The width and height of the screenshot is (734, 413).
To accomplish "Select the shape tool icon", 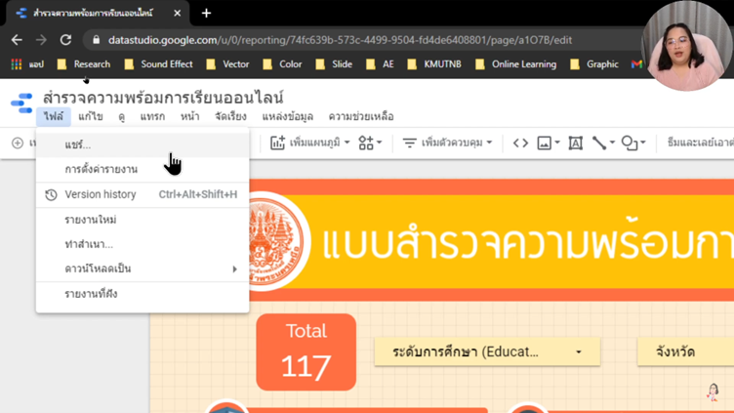I will coord(630,144).
